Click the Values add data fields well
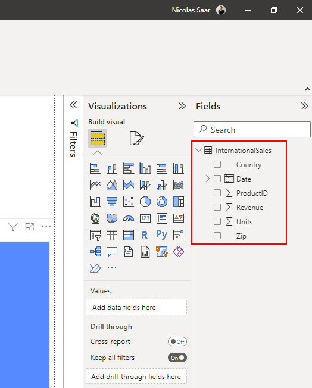312x388 pixels. pos(136,307)
